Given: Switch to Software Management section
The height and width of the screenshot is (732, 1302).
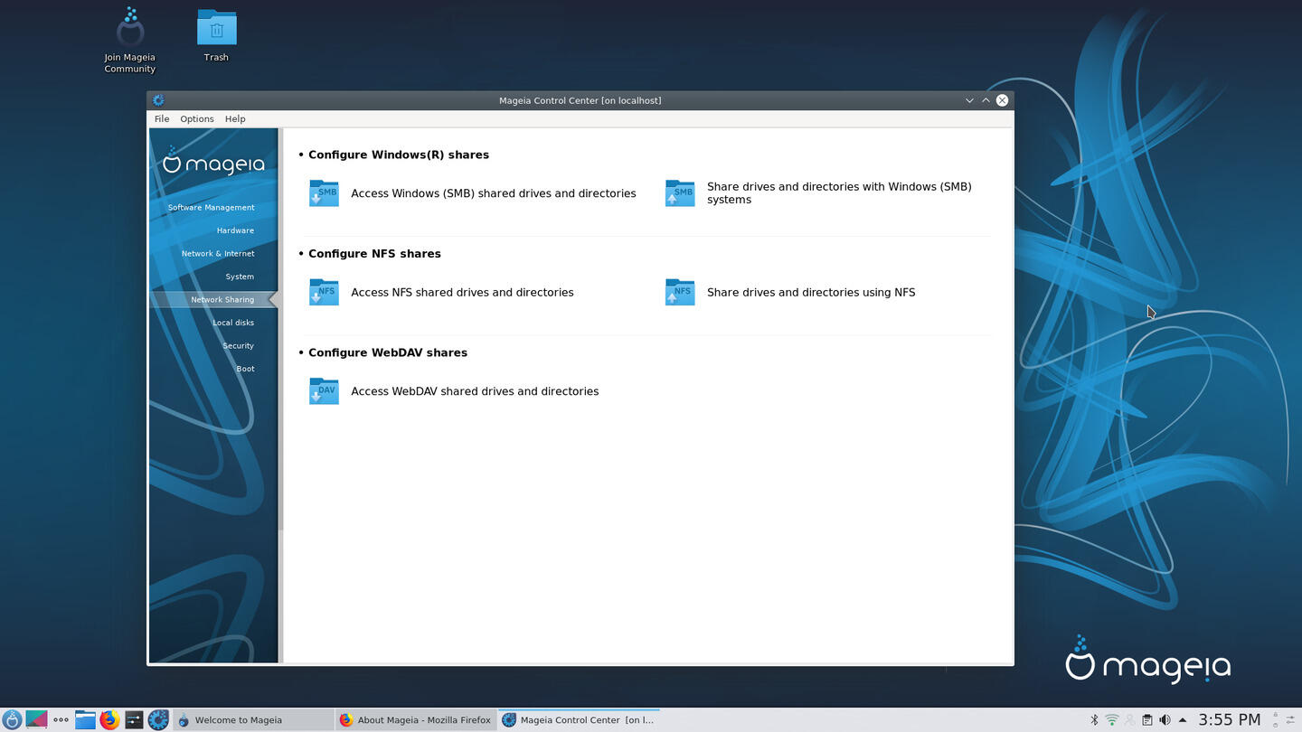Looking at the screenshot, I should point(212,208).
